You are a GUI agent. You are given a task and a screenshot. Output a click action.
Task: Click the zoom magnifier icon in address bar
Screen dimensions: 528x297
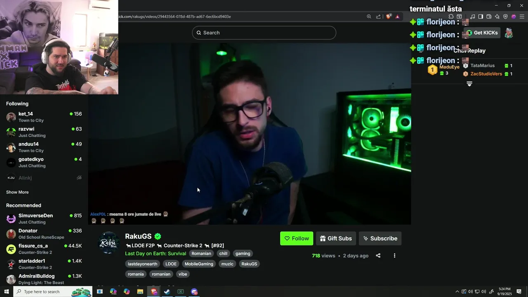click(369, 16)
